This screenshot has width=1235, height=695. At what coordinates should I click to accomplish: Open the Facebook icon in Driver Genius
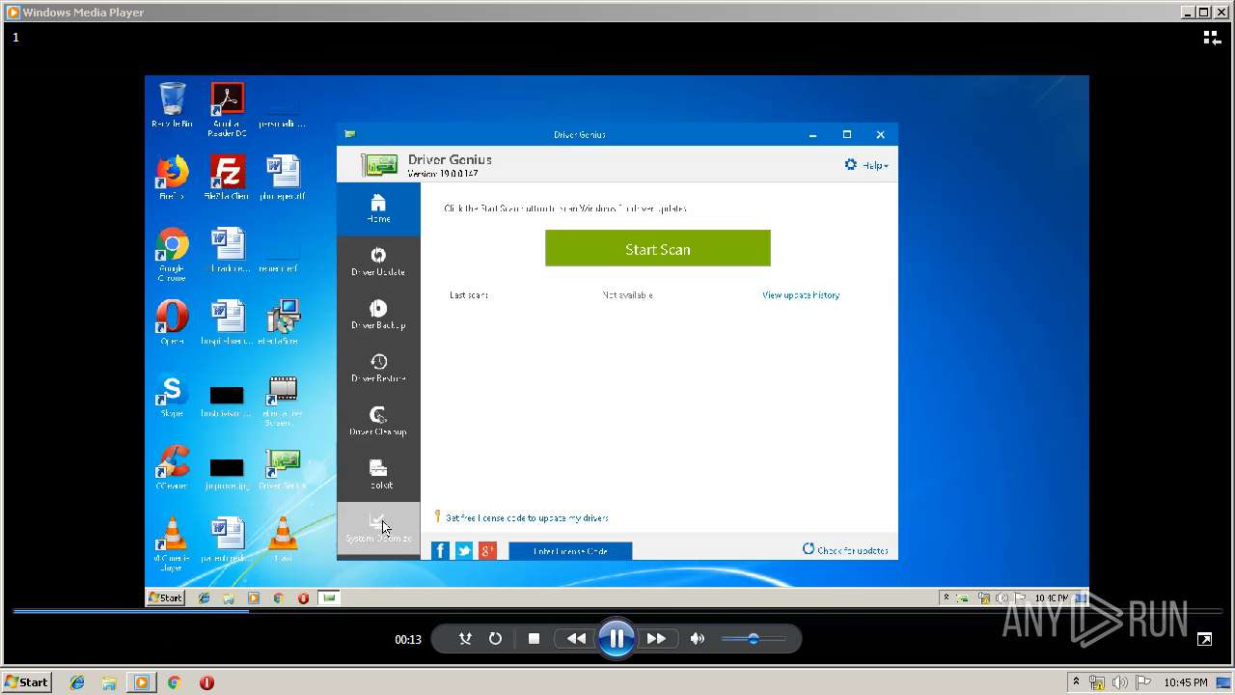click(x=440, y=550)
